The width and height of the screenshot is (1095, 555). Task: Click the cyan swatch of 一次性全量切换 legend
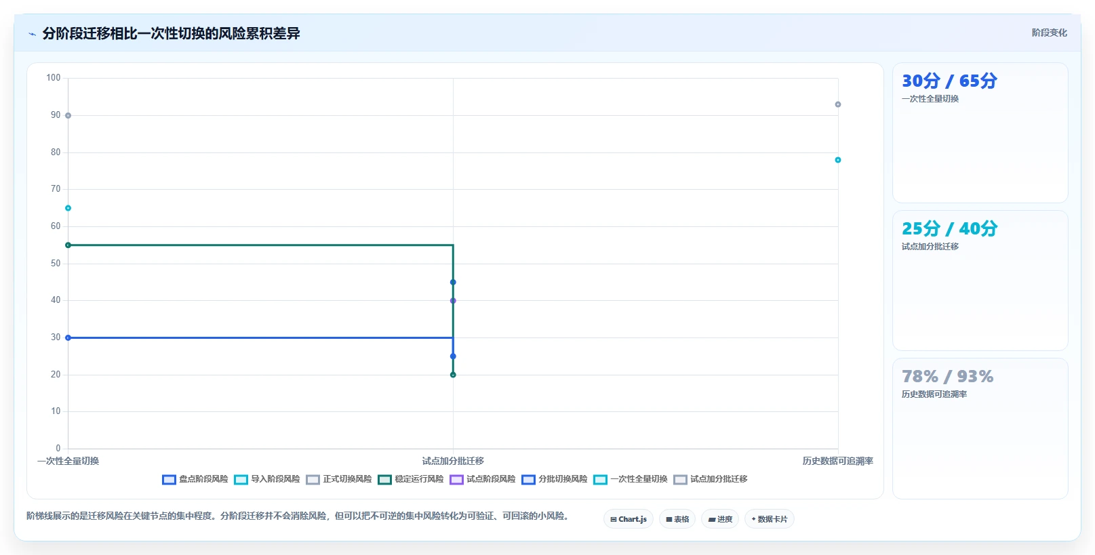pyautogui.click(x=600, y=480)
